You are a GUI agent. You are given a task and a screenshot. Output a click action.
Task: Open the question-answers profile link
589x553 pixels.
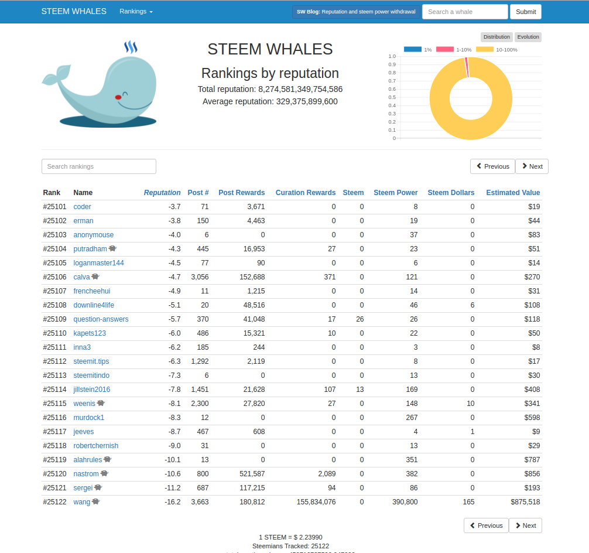101,319
